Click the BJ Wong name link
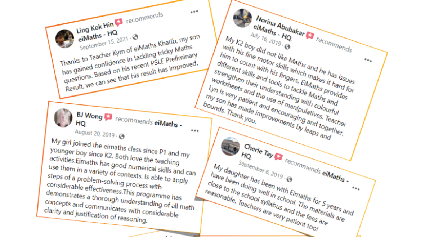 point(89,116)
